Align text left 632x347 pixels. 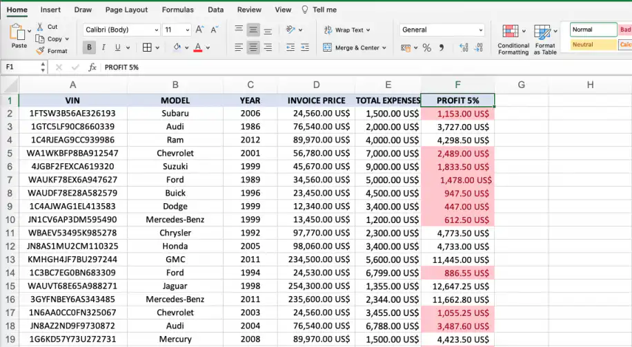point(239,48)
